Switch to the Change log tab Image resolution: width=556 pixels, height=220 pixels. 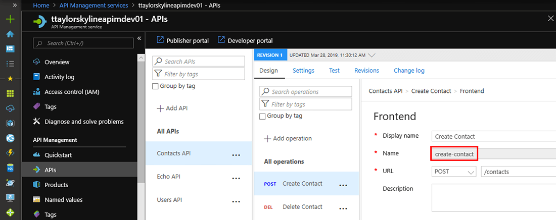409,71
